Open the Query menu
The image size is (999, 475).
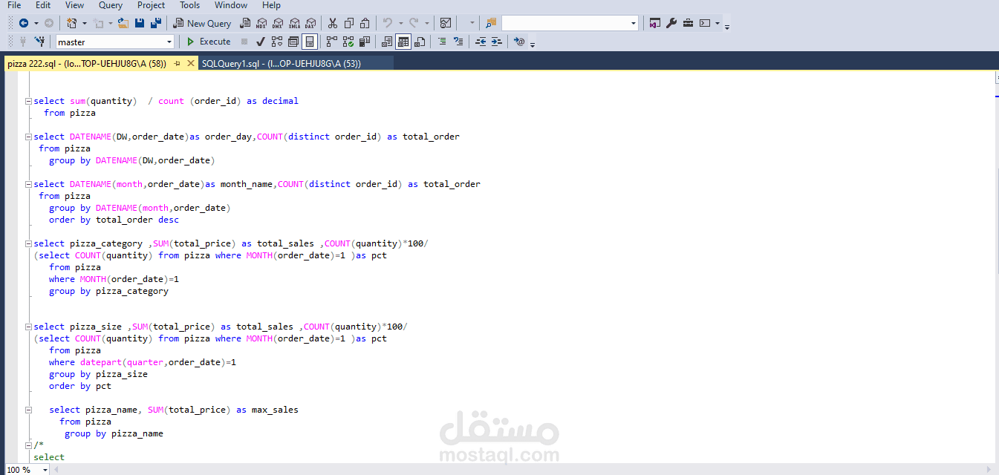click(x=111, y=5)
